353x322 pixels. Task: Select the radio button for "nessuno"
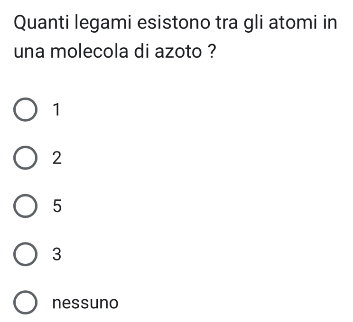[x=26, y=303]
